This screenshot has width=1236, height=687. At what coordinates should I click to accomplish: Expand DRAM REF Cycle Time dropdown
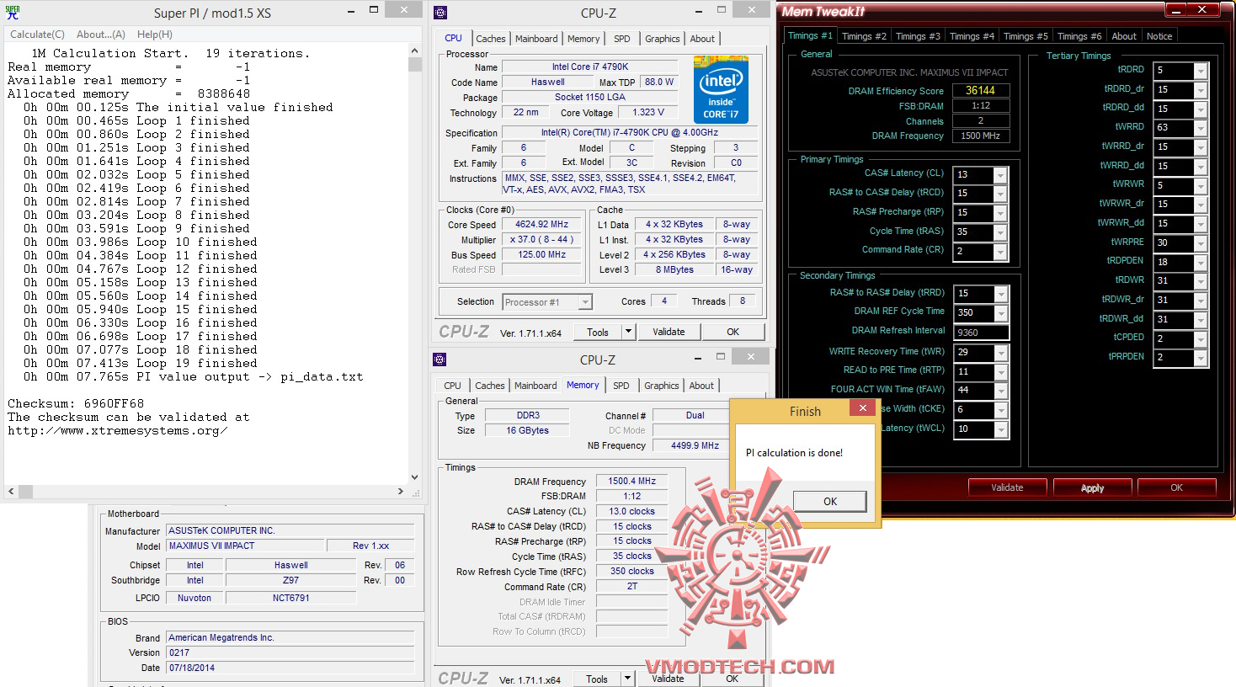1000,313
